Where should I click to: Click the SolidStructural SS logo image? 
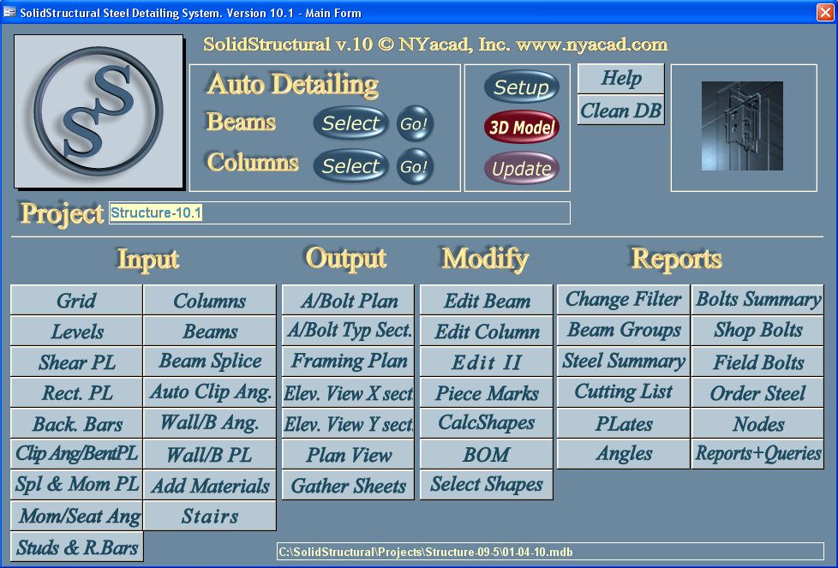(x=99, y=111)
